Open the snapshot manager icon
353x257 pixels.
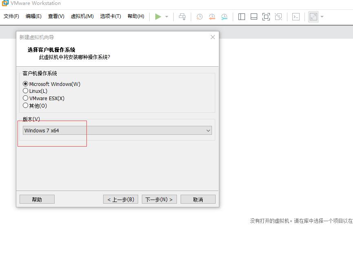point(224,17)
